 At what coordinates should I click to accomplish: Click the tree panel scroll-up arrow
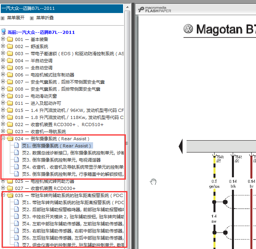pos(127,7)
